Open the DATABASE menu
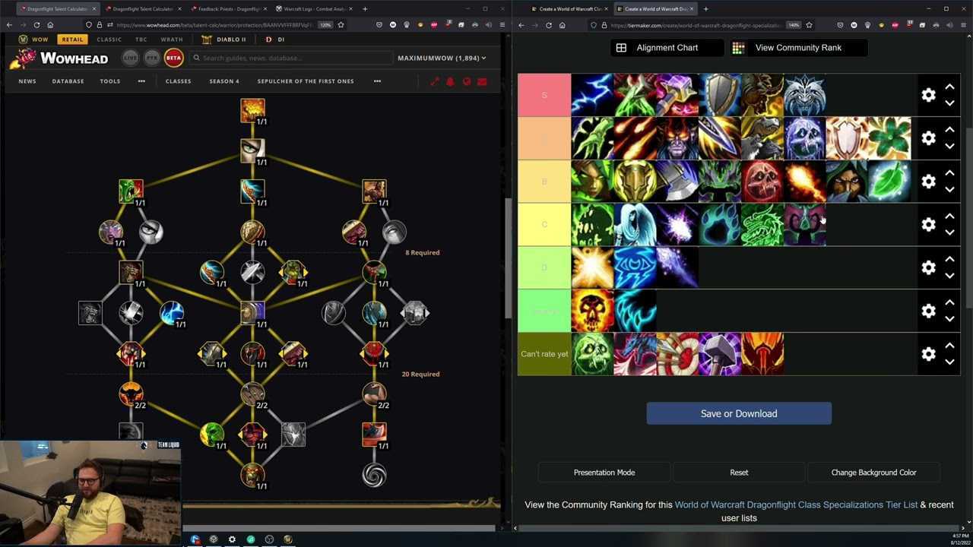 tap(68, 81)
